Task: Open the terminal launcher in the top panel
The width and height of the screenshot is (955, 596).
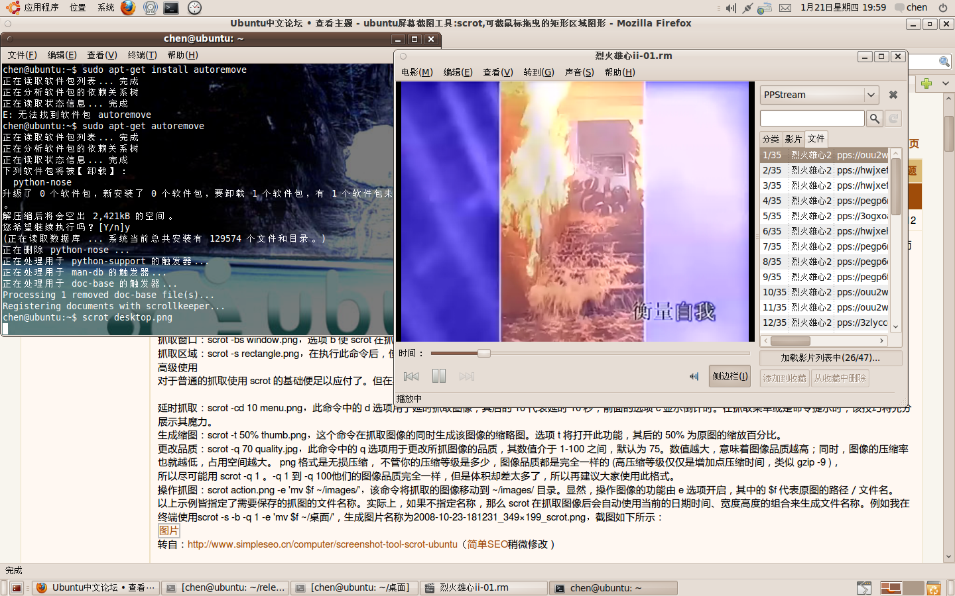Action: pos(171,8)
